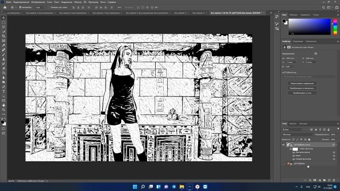Select the Healing Brush tool
The height and width of the screenshot is (191, 340).
[4, 50]
